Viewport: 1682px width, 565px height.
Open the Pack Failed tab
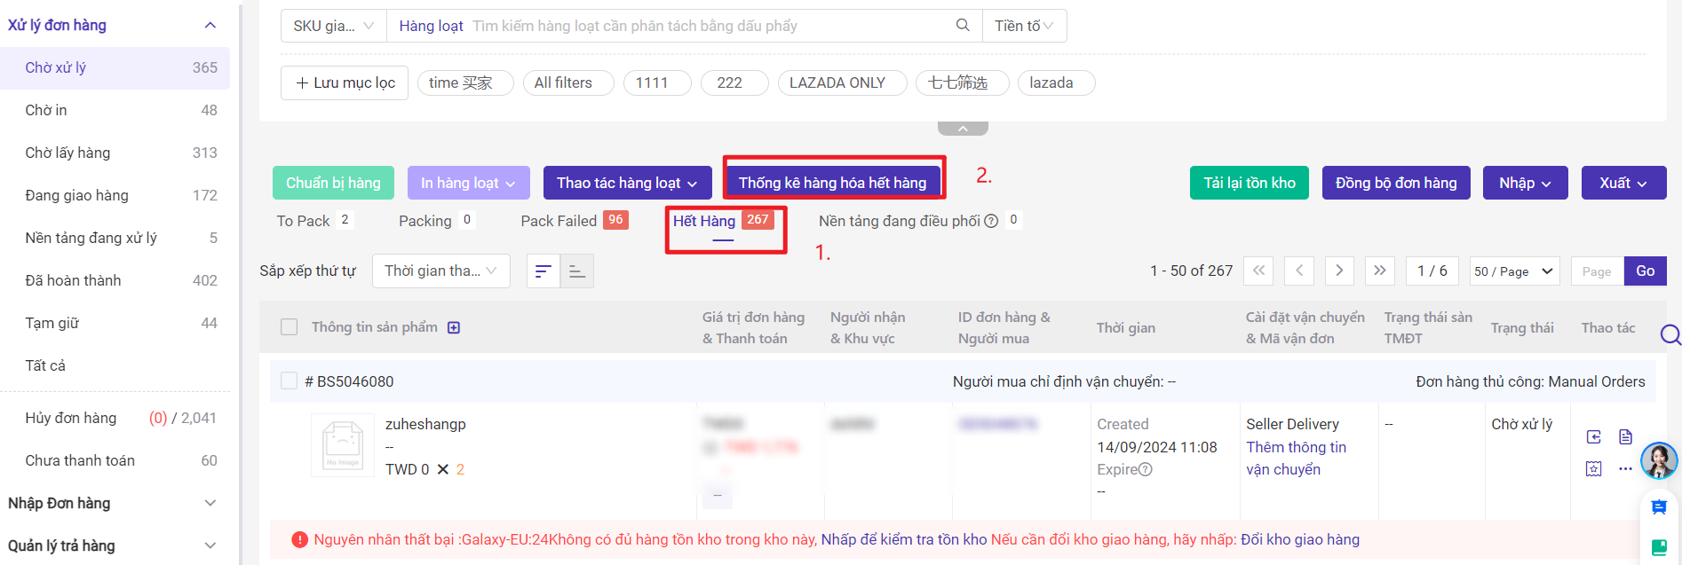[574, 221]
